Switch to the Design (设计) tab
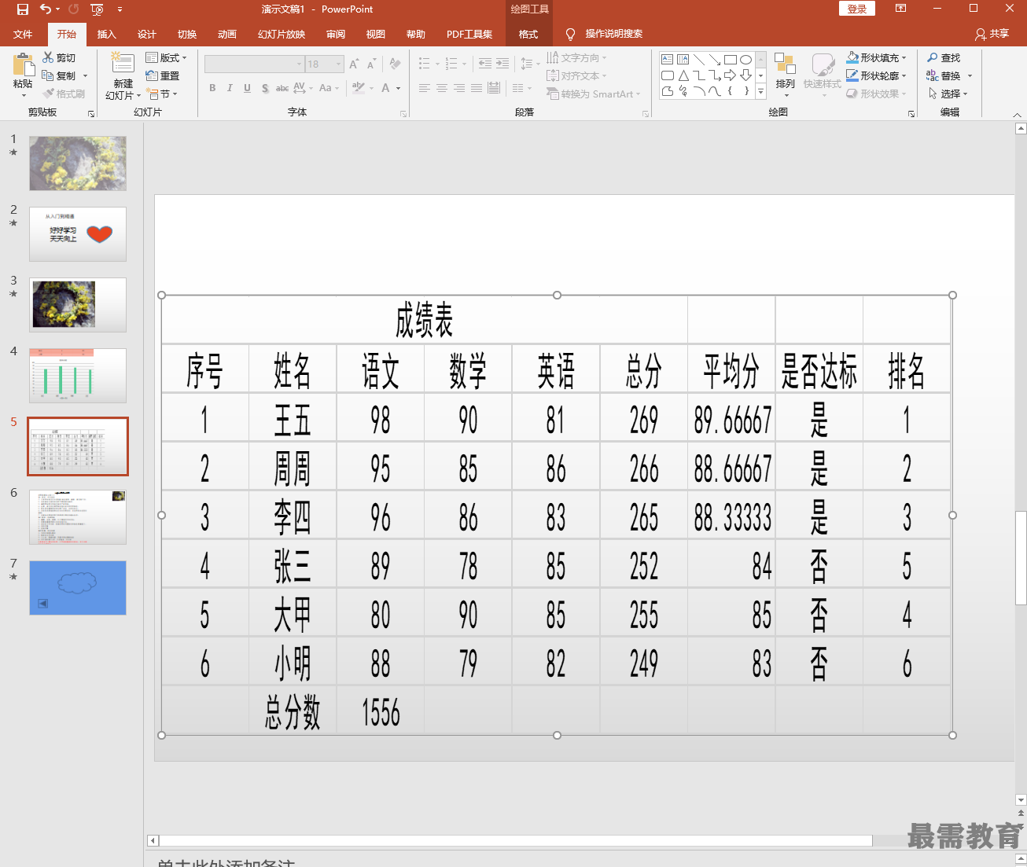1027x867 pixels. (x=146, y=34)
